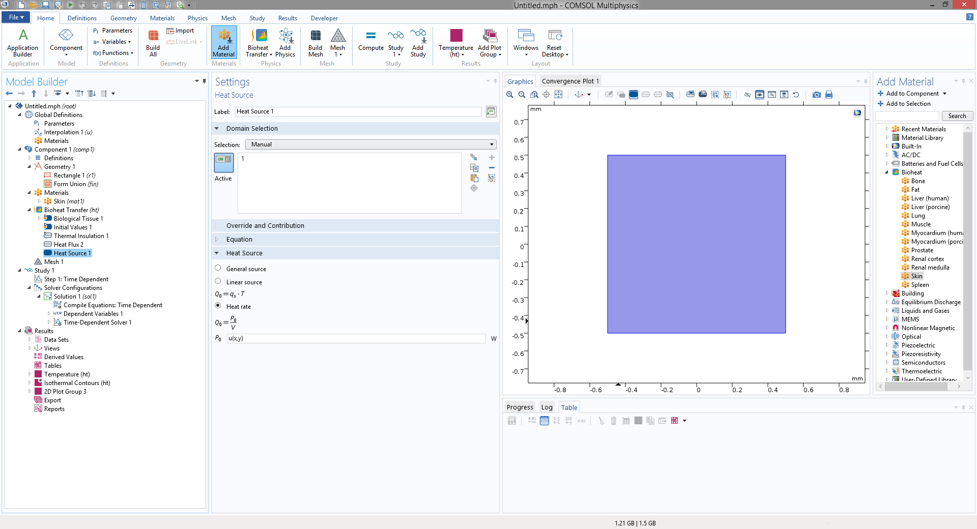Select the General source radio button

[218, 268]
